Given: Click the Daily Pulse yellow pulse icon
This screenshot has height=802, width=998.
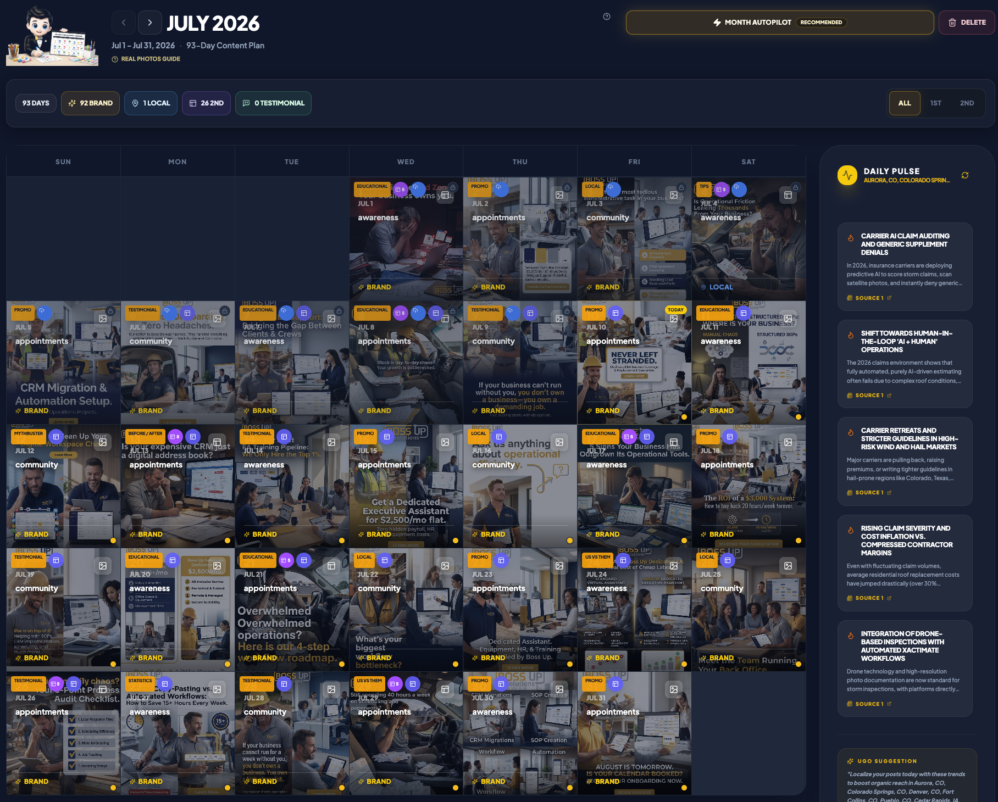Looking at the screenshot, I should tap(847, 175).
